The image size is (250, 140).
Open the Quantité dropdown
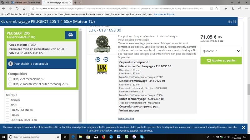[x=221, y=51]
